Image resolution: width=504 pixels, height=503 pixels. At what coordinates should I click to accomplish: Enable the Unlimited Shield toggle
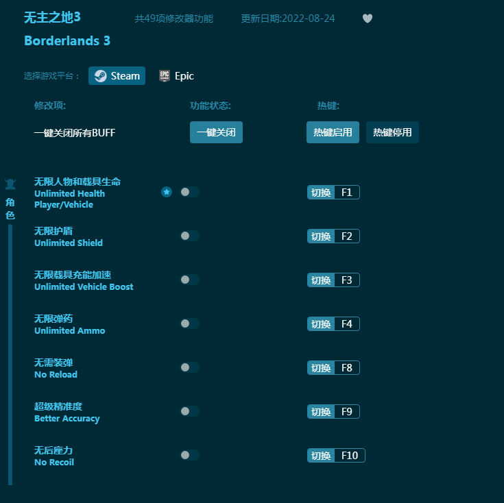[190, 236]
